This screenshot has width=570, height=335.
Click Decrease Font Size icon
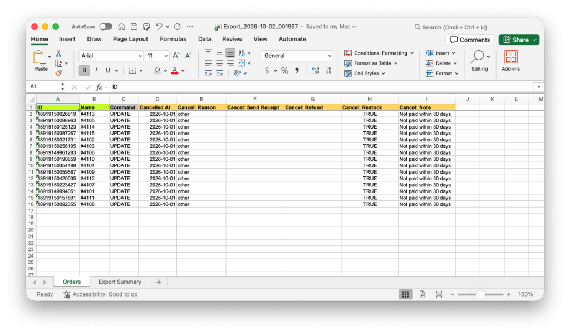pyautogui.click(x=188, y=56)
